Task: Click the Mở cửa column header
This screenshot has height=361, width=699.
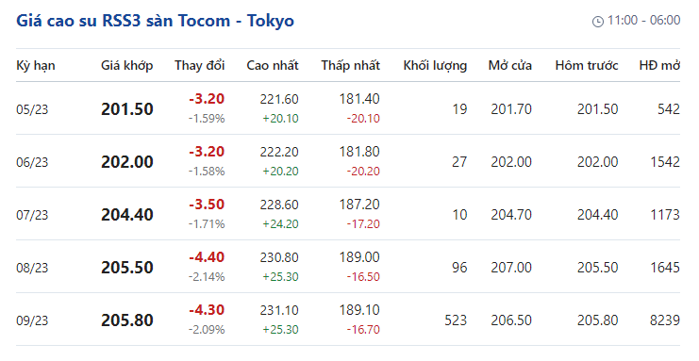Action: pos(510,66)
